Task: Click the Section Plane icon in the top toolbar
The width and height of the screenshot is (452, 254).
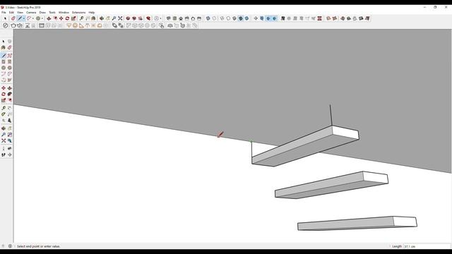Action: (256, 18)
